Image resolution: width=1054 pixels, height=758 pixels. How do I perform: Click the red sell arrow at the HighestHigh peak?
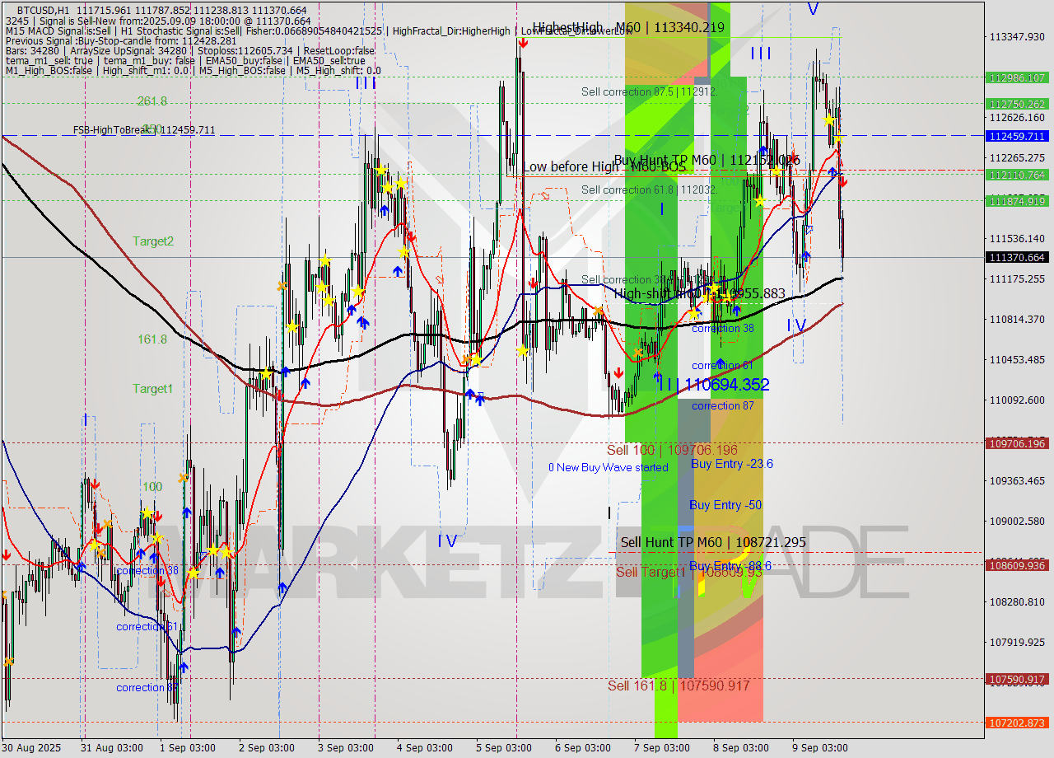(x=523, y=43)
